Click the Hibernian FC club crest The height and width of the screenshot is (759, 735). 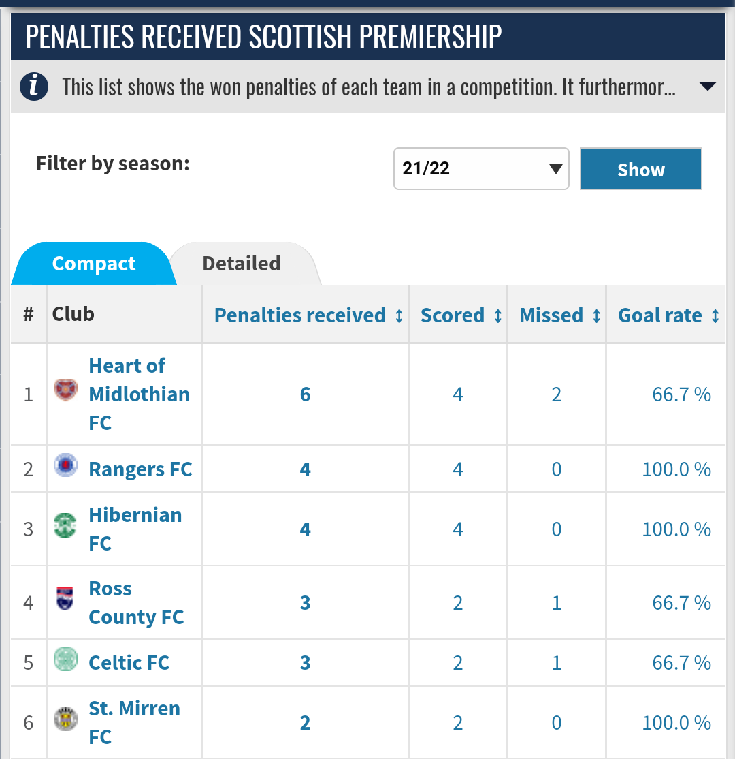point(66,525)
